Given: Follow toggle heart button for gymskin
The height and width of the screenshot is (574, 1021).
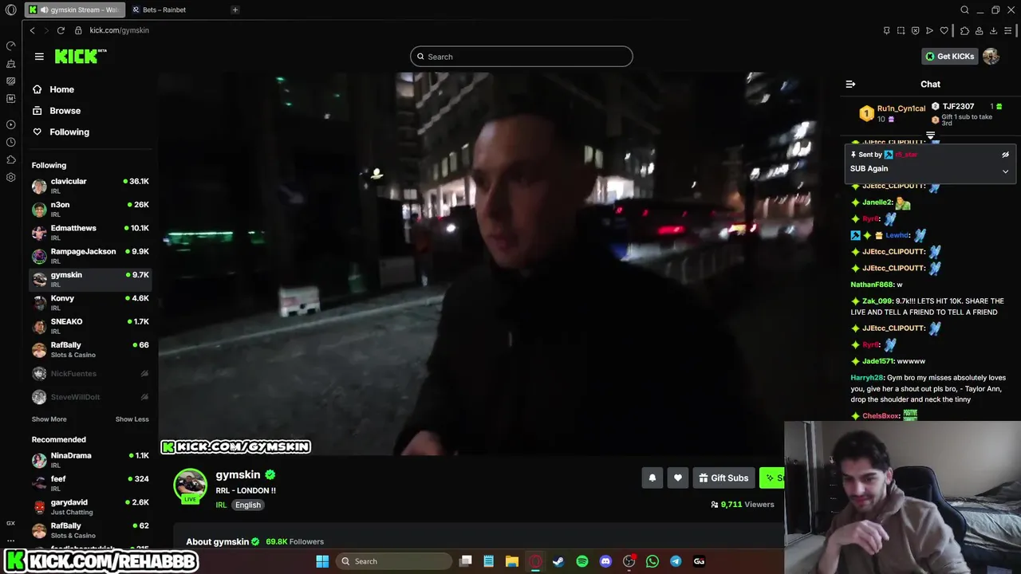Looking at the screenshot, I should [x=677, y=478].
